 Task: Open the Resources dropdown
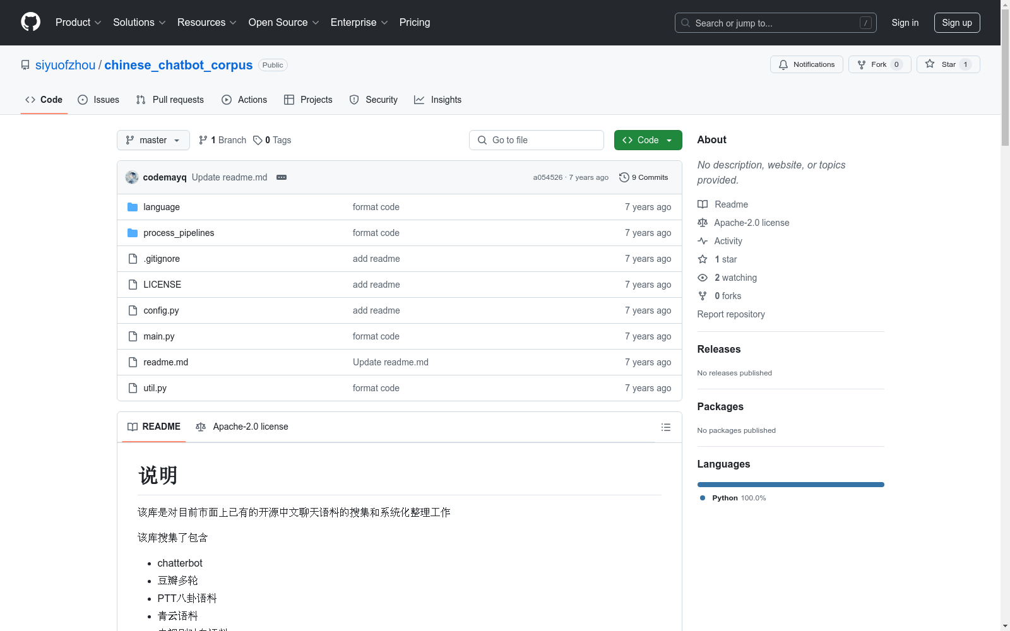[207, 22]
